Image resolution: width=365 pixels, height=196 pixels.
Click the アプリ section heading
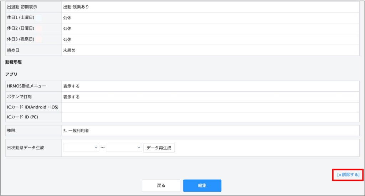tap(11, 74)
